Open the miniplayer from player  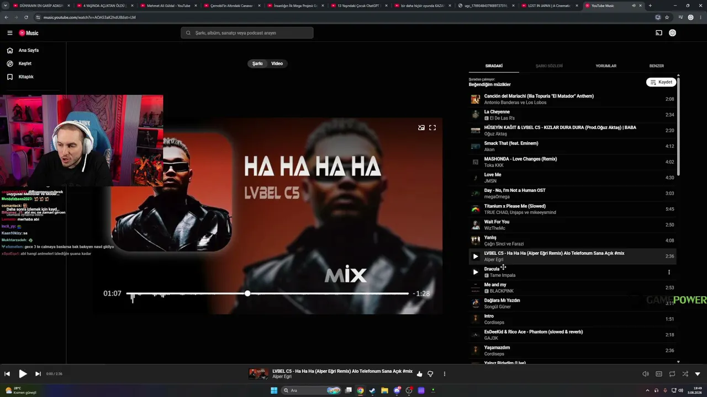[421, 127]
